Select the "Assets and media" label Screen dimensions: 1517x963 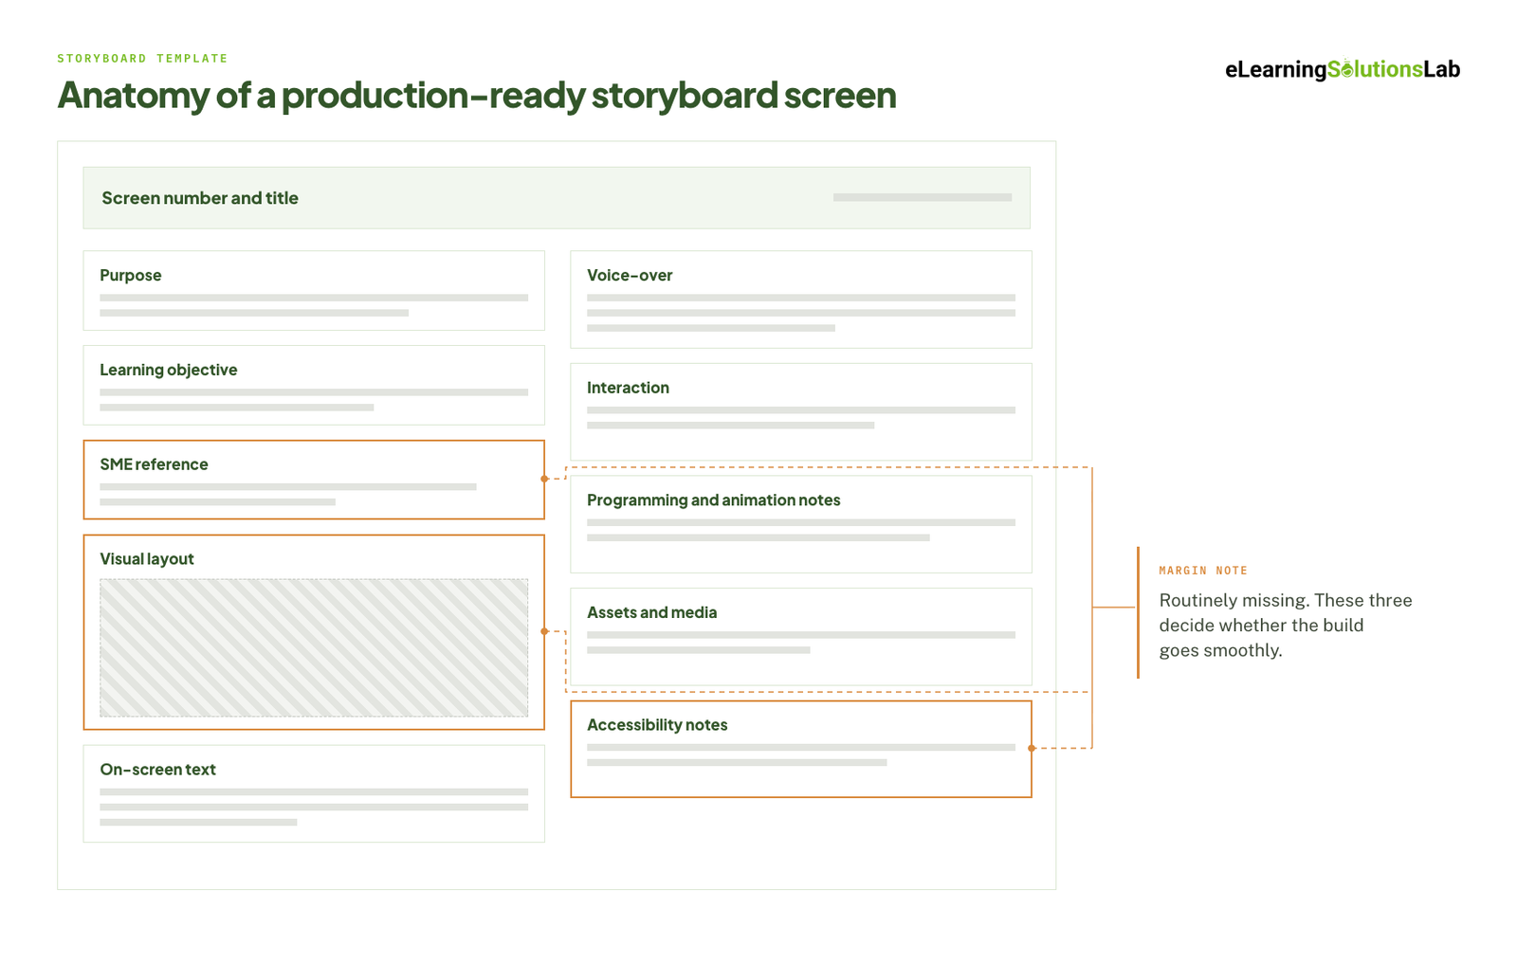point(652,612)
